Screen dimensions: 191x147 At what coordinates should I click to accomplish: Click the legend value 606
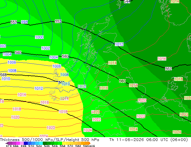pyautogui.click(x=92, y=146)
